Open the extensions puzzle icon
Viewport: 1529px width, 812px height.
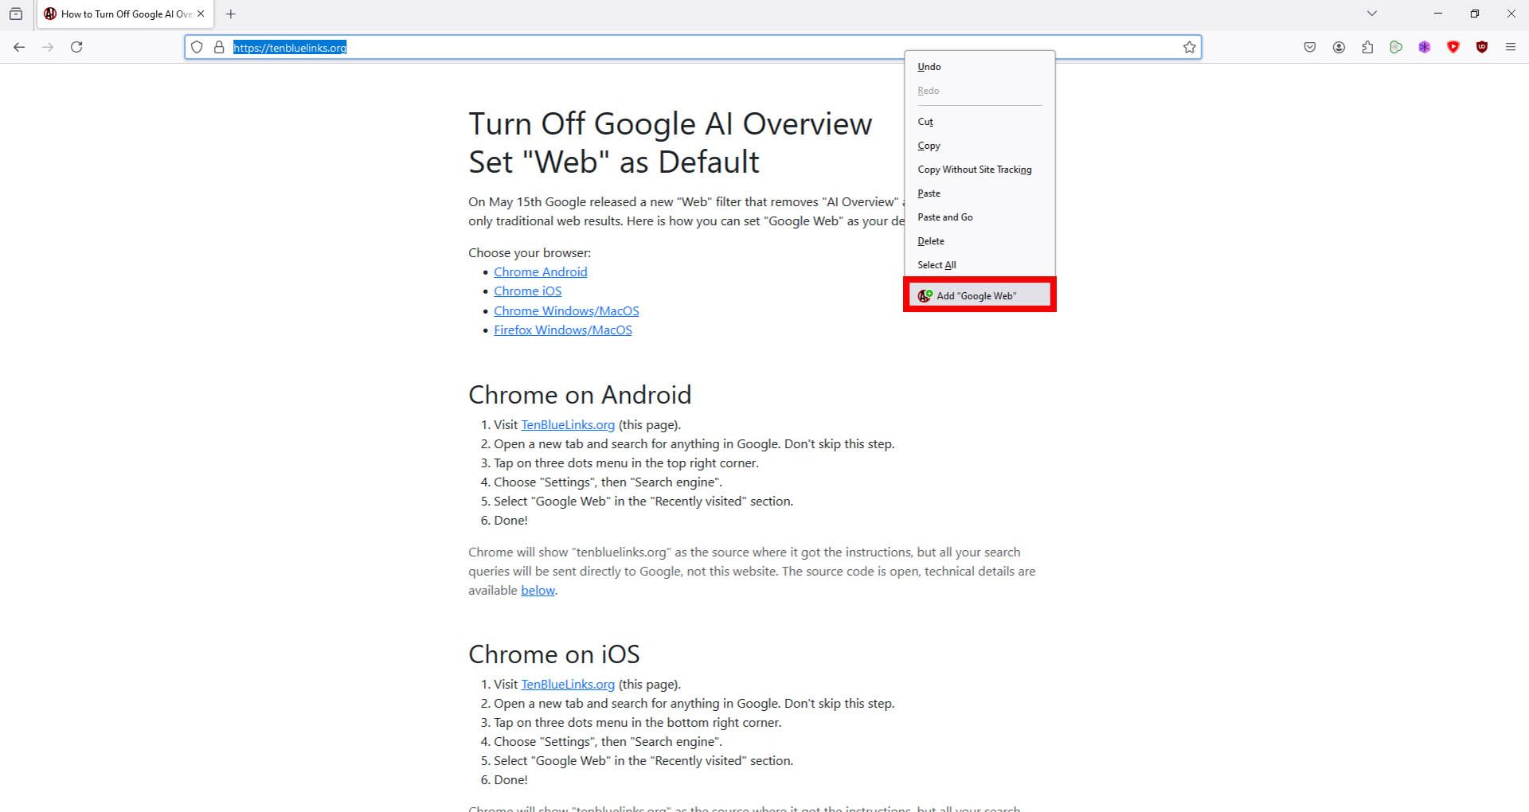click(1367, 47)
